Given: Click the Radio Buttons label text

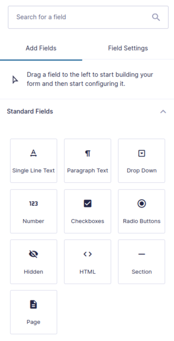Looking at the screenshot, I should point(142,221).
